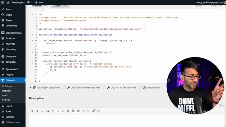Go to Pages in sidebar

[9, 20]
